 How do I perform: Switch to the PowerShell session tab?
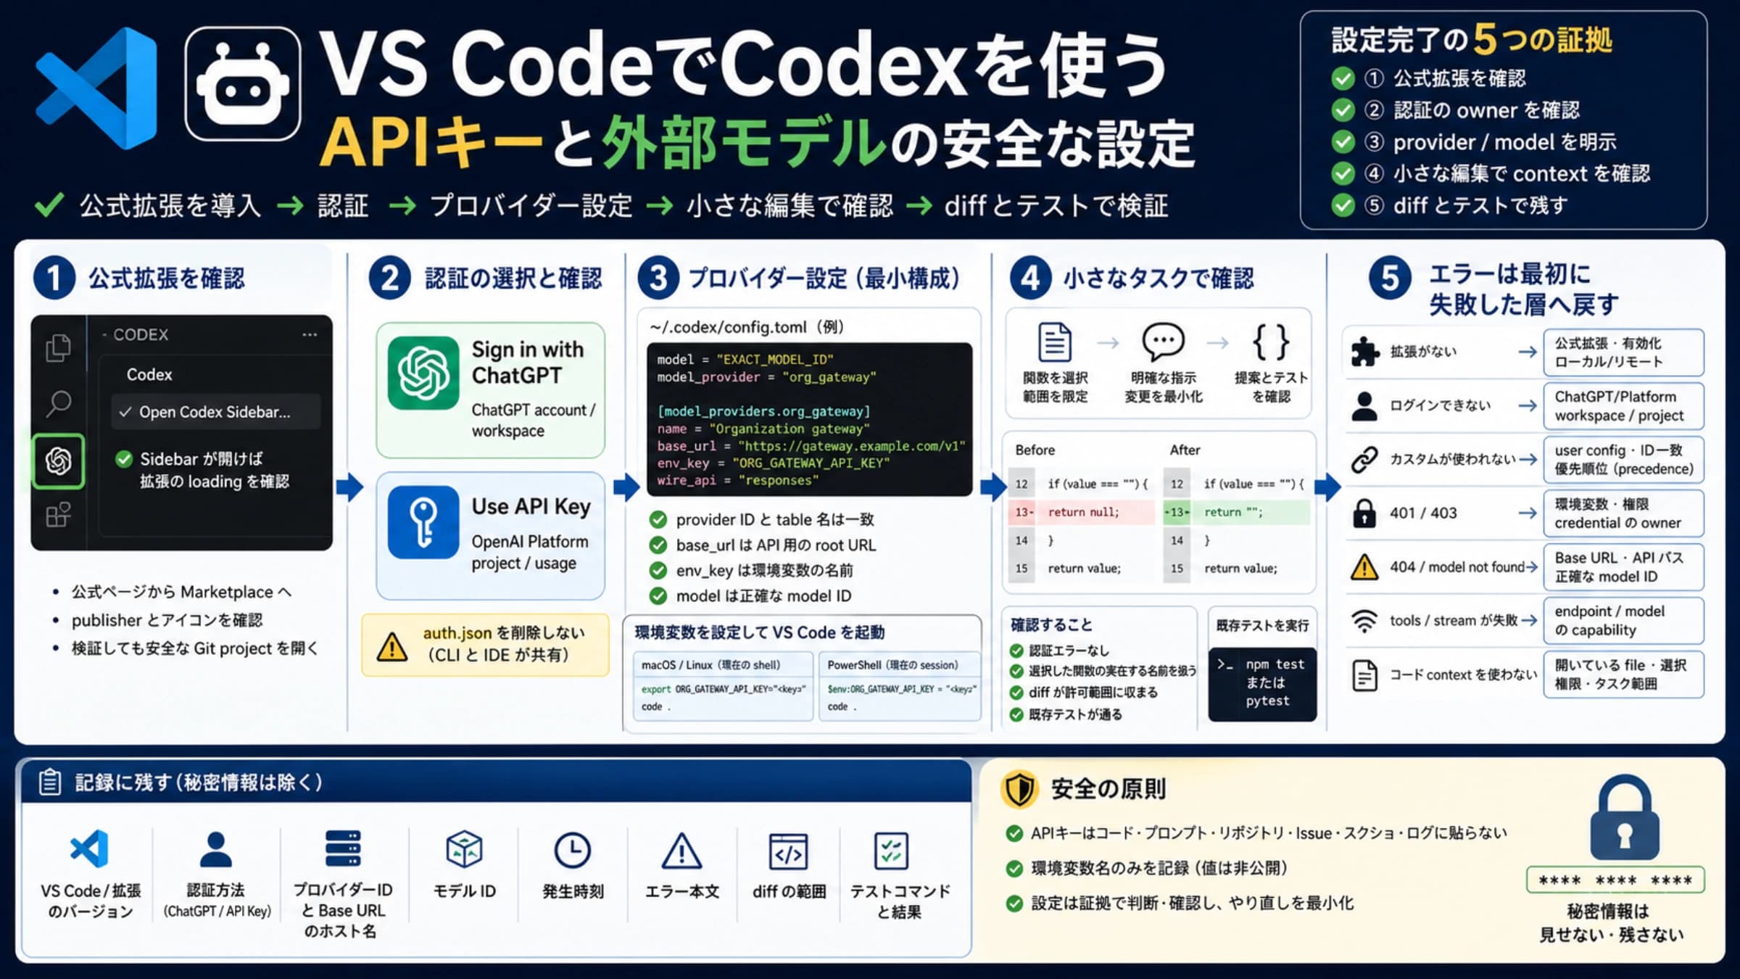coord(899,665)
